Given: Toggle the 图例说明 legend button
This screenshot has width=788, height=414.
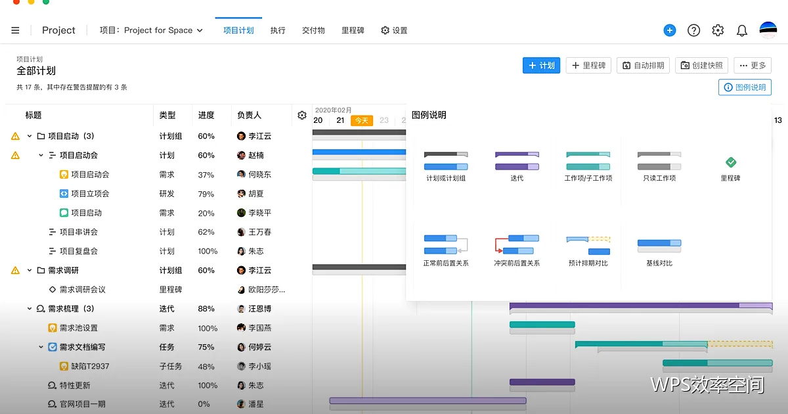Looking at the screenshot, I should 745,87.
